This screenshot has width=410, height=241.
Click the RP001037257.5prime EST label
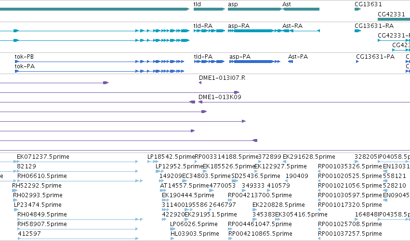point(350,234)
